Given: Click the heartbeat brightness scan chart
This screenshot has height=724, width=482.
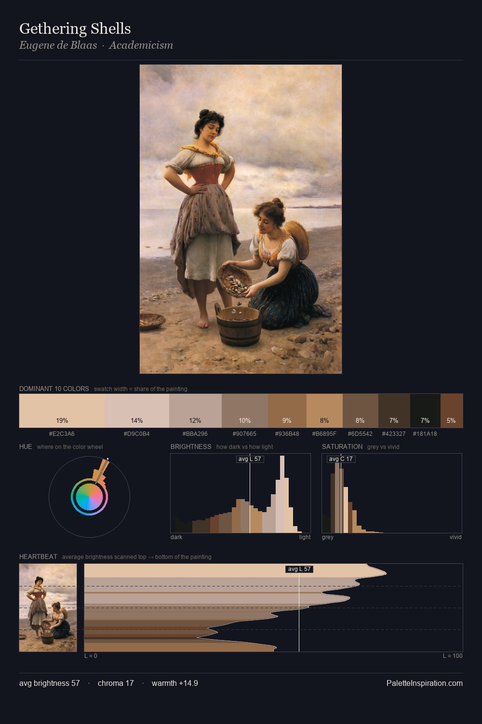Looking at the screenshot, I should point(273,608).
